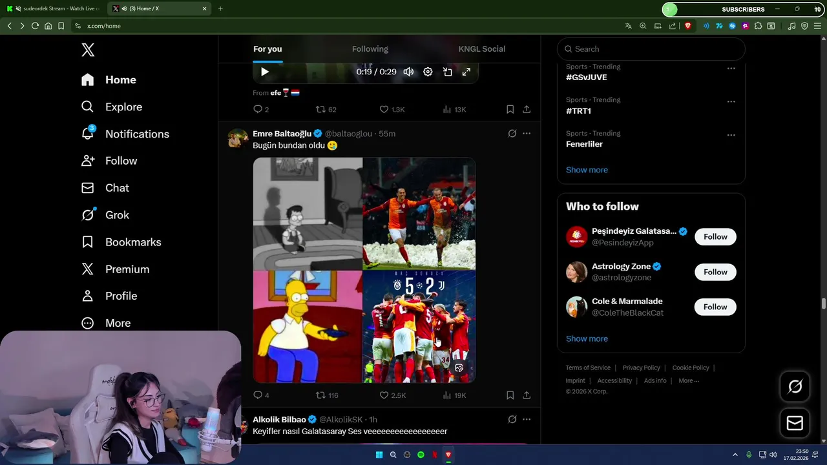The width and height of the screenshot is (827, 465).
Task: Open the grayscale Simpsons meme image
Action: (308, 213)
